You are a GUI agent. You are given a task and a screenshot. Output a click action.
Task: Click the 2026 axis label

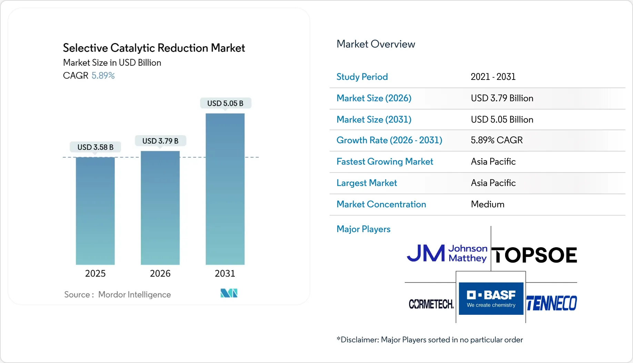[x=160, y=273]
